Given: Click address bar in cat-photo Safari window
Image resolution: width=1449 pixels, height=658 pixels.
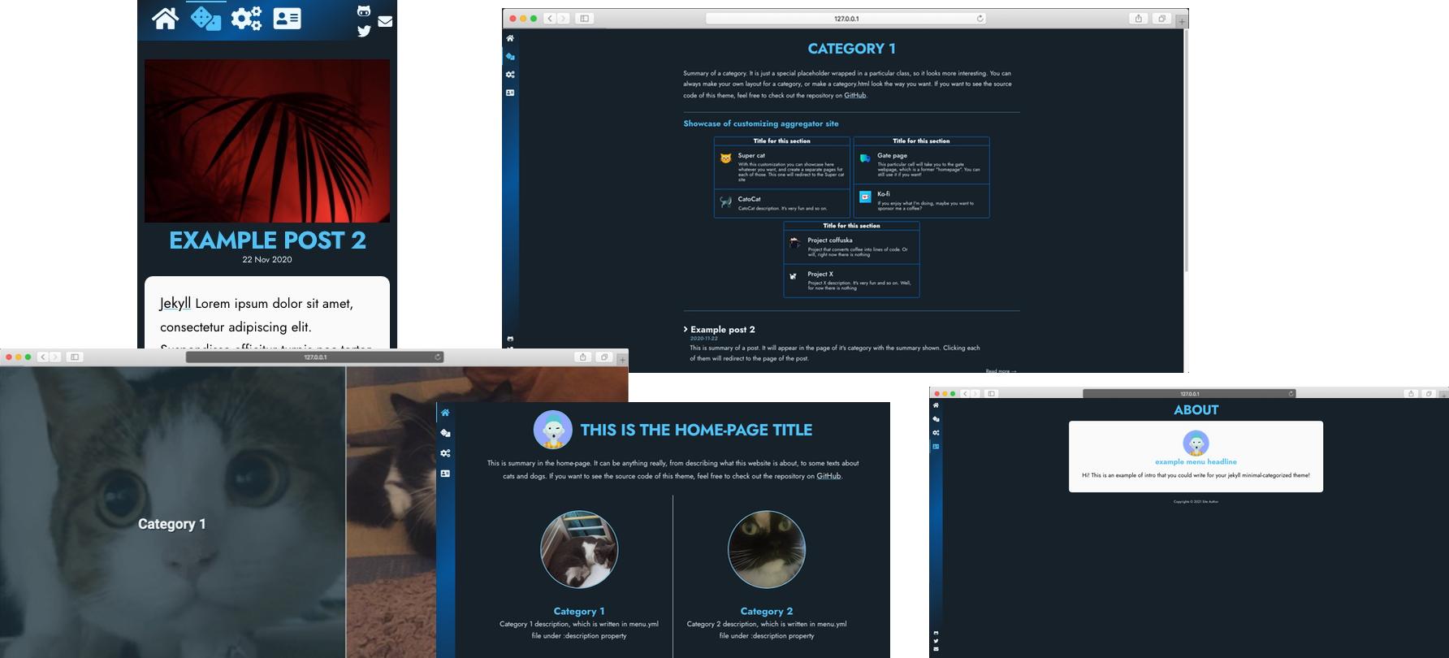Looking at the screenshot, I should tap(315, 357).
